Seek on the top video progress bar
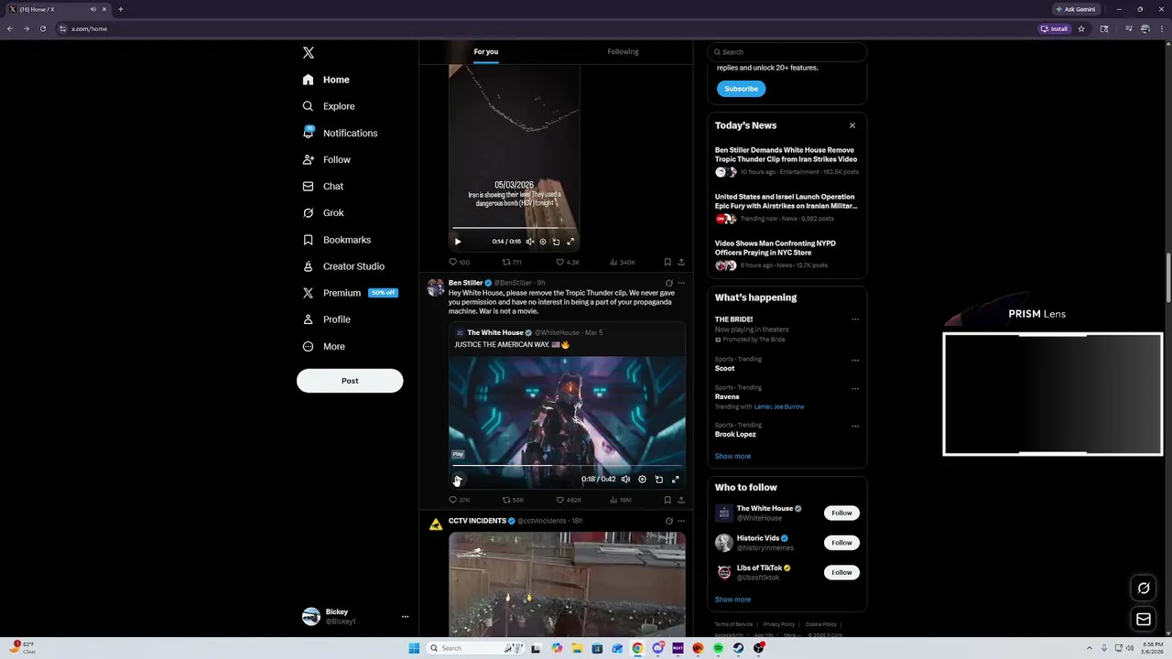This screenshot has width=1172, height=659. click(514, 228)
